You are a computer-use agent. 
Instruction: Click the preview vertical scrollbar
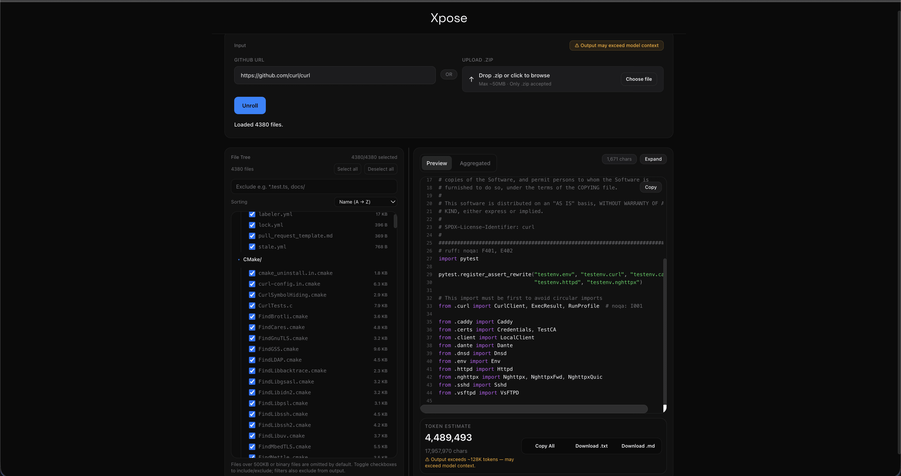[x=665, y=332]
